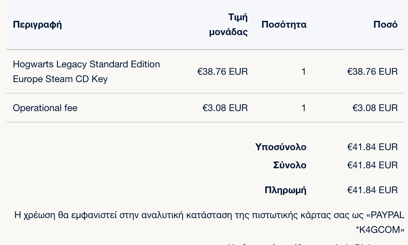Select the Υποσύνολο amount €41.84 EUR
This screenshot has height=245, width=408.
(373, 147)
